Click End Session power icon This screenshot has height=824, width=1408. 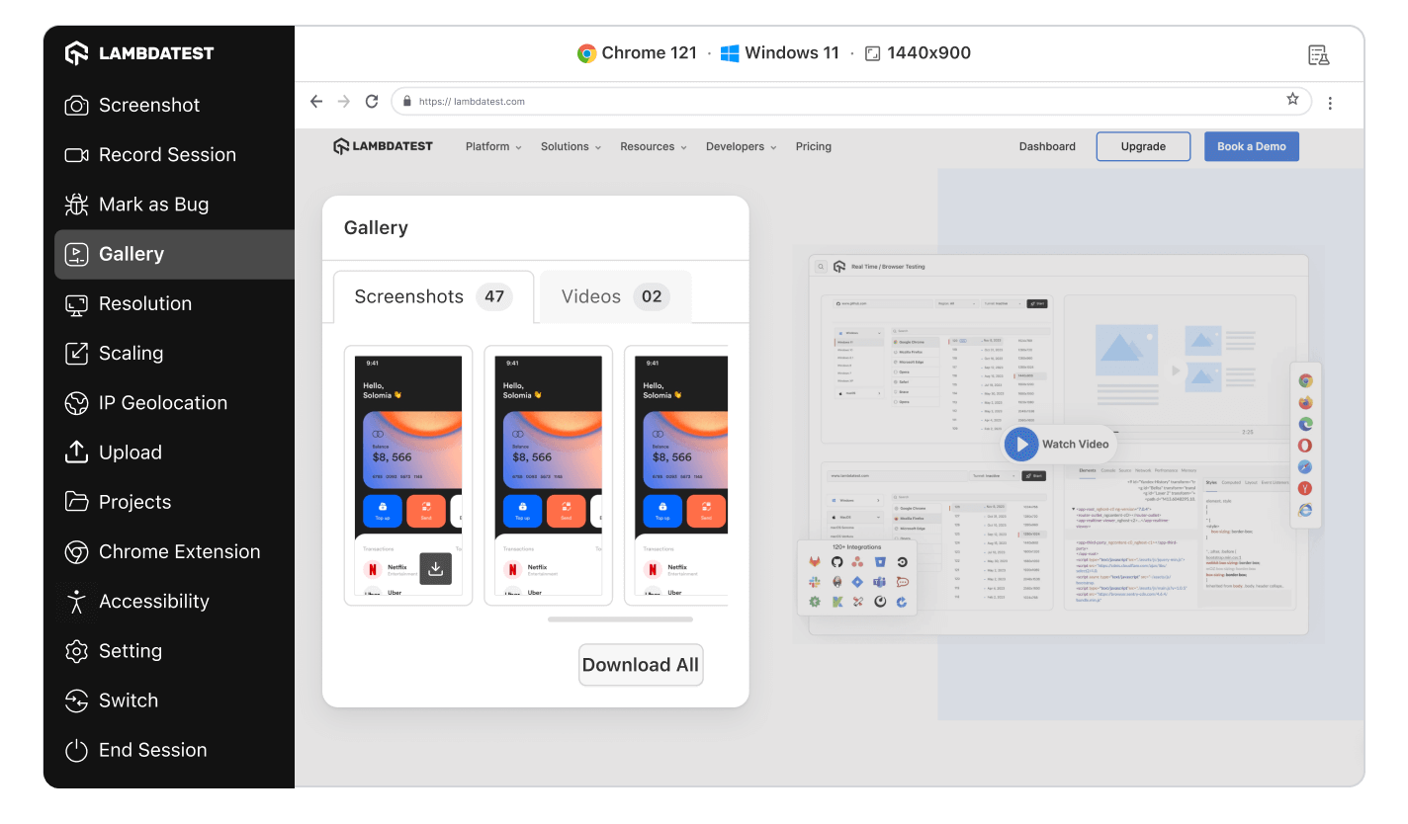click(76, 751)
